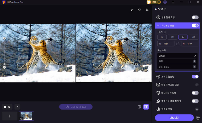Image resolution: width=202 pixels, height=123 pixels.
Task: Click the thumbs up feedback icon
Action: click(x=132, y=10)
